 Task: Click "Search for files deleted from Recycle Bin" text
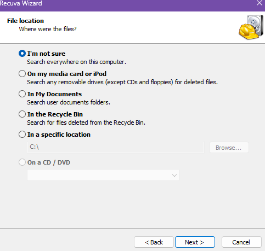86,122
